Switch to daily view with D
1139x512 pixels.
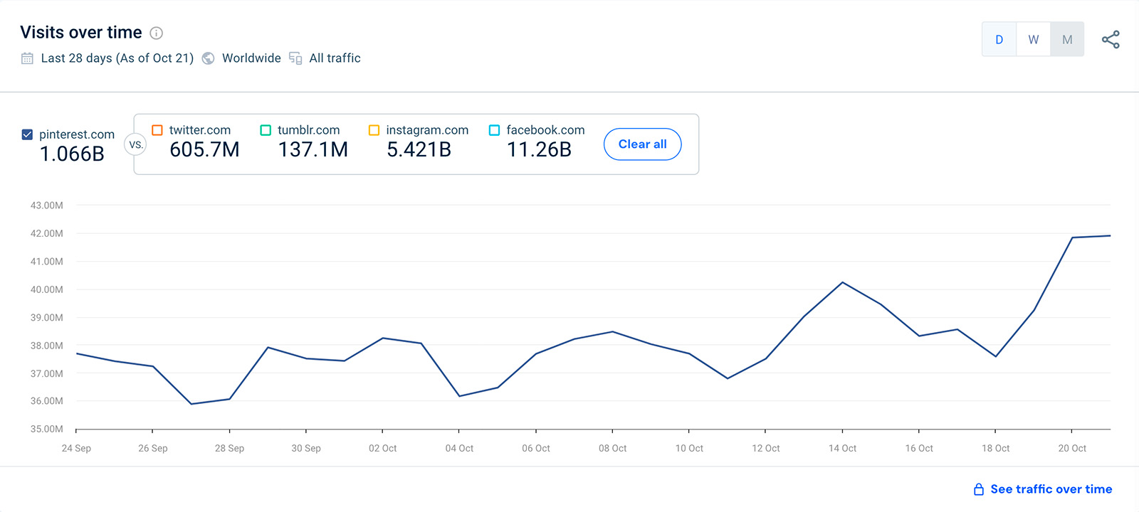coord(999,40)
